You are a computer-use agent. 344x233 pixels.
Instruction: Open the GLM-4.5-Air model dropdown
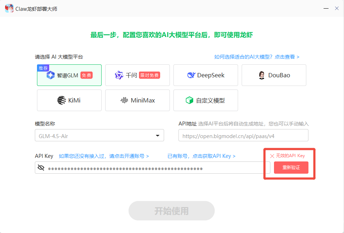click(x=99, y=135)
